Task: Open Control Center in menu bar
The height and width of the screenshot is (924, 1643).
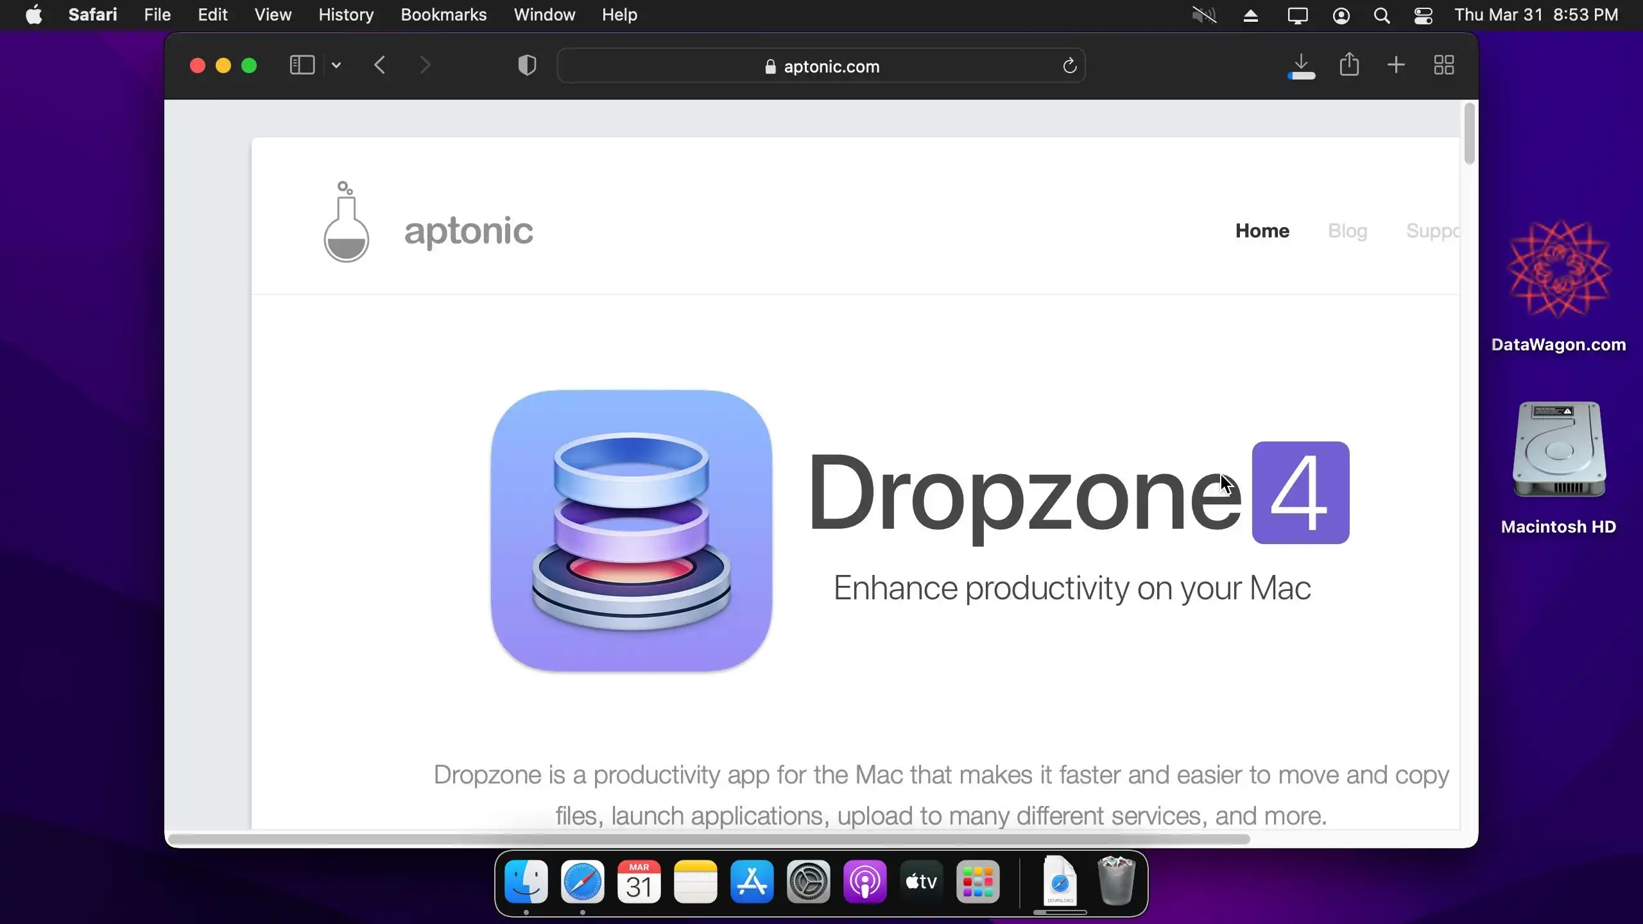Action: pos(1423,15)
